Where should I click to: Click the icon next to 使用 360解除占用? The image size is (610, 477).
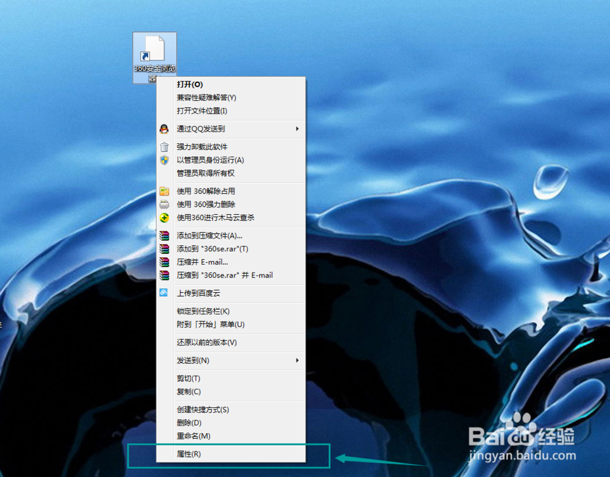tap(165, 192)
